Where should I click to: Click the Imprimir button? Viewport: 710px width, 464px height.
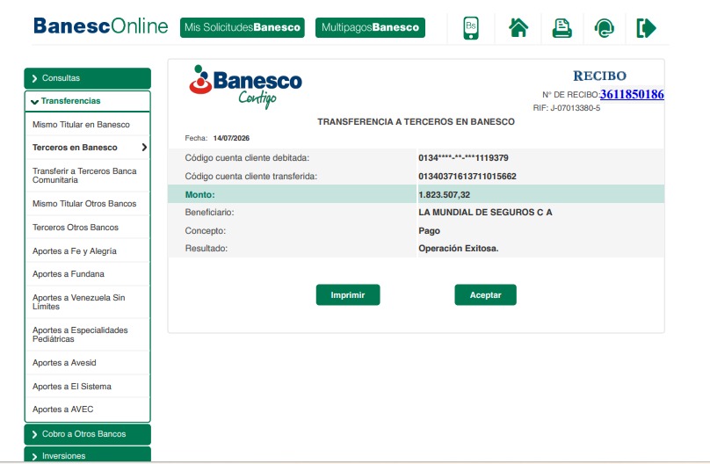[x=348, y=295]
